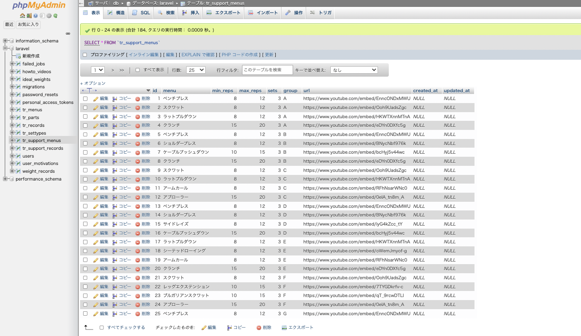Image resolution: width=581 pixels, height=336 pixels.
Task: Check the row checkbox for id 1
Action: (85, 98)
